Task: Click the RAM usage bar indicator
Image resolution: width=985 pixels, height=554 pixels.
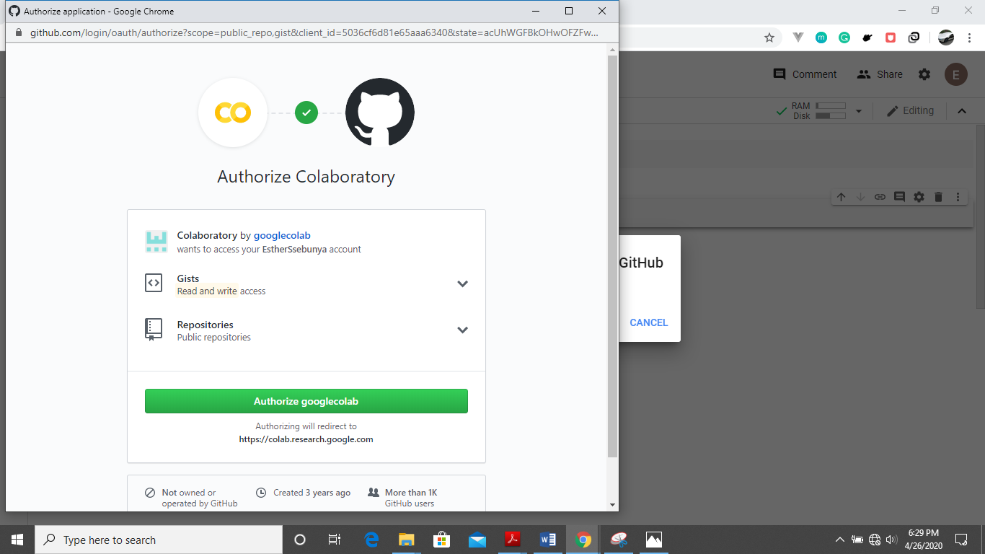Action: [x=830, y=106]
